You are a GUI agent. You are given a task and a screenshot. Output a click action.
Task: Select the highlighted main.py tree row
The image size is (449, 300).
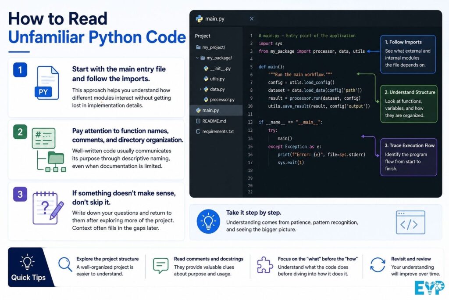[216, 110]
